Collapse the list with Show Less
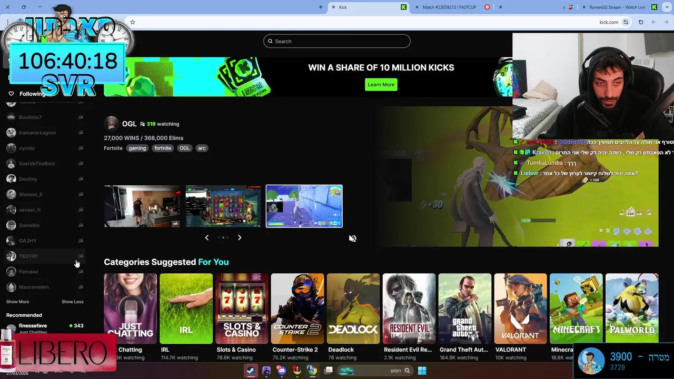The height and width of the screenshot is (379, 674). tap(73, 302)
